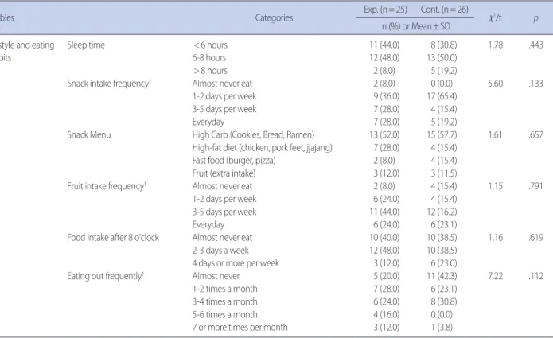Select the "3 (11.5)" value
The height and width of the screenshot is (338, 553).
[444, 173]
